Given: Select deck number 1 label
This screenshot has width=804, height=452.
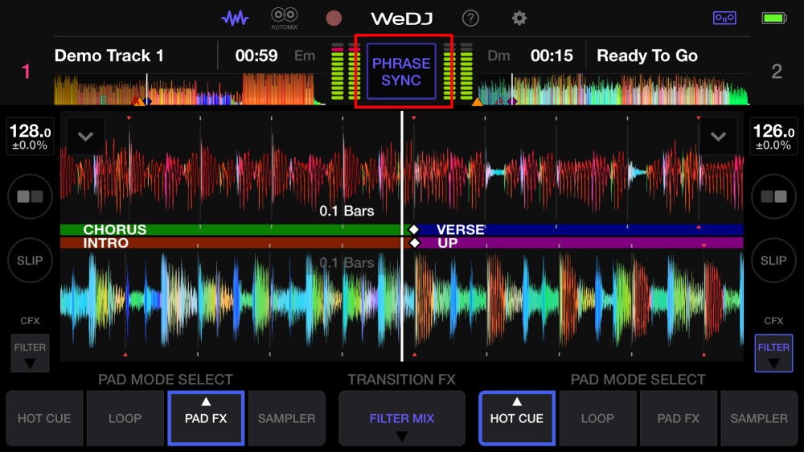Looking at the screenshot, I should (26, 72).
